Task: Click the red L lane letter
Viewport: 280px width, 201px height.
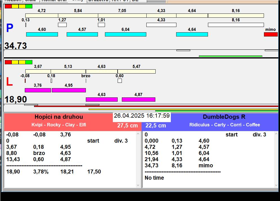Action: [9, 82]
